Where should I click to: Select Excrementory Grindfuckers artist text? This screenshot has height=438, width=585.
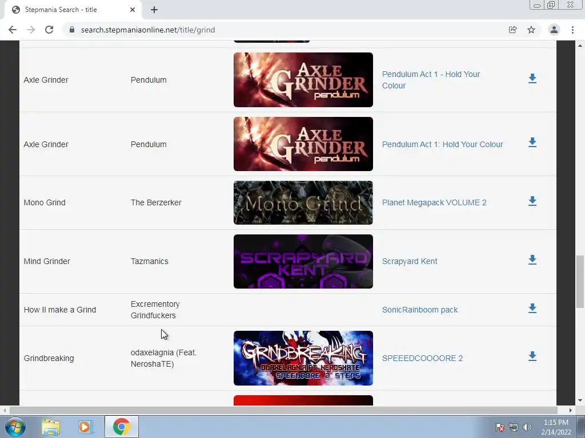tap(155, 310)
